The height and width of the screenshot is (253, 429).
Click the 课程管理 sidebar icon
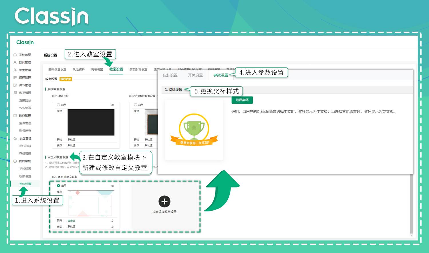click(x=15, y=77)
